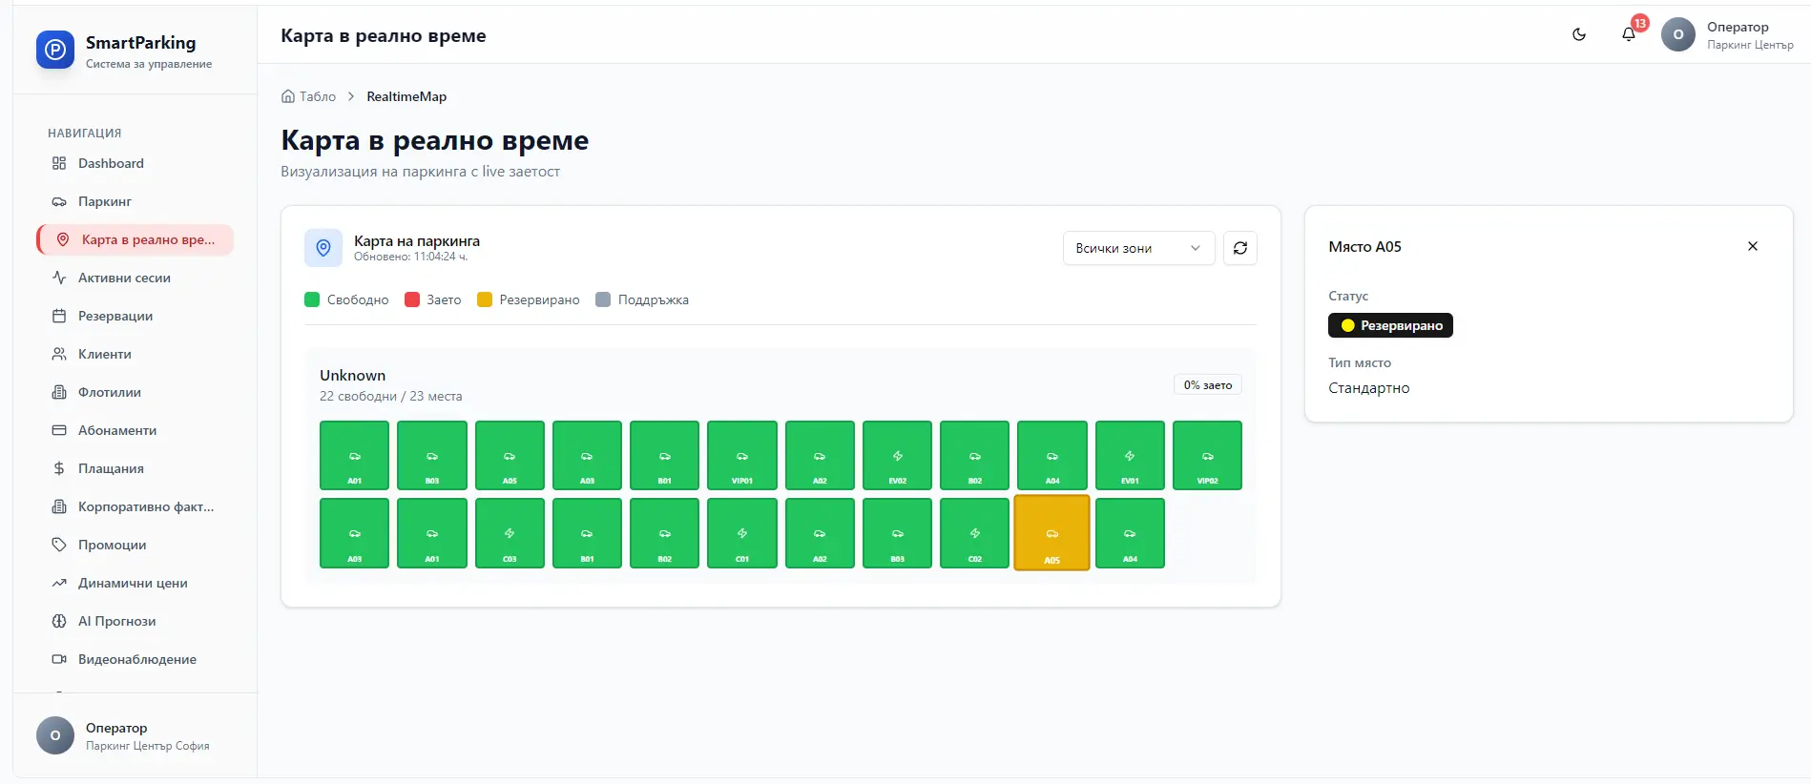The image size is (1811, 784).
Task: Select the yellow reserved A05 spot
Action: [1051, 533]
